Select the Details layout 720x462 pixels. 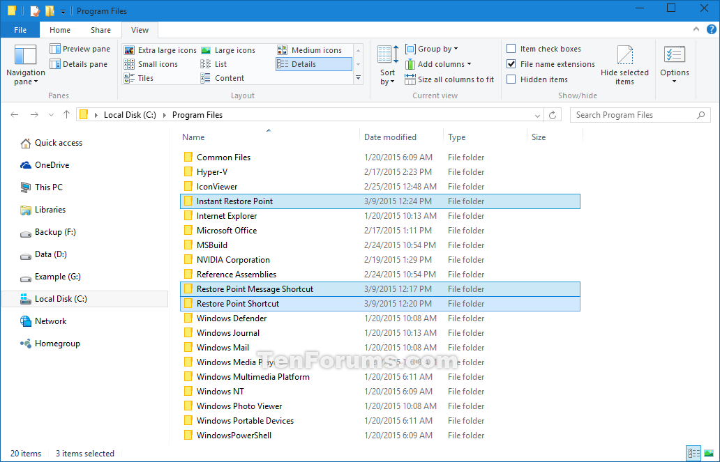(x=314, y=64)
